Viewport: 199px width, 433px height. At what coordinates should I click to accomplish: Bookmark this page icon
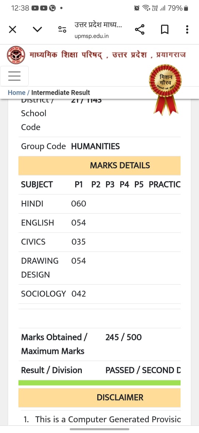tap(164, 29)
